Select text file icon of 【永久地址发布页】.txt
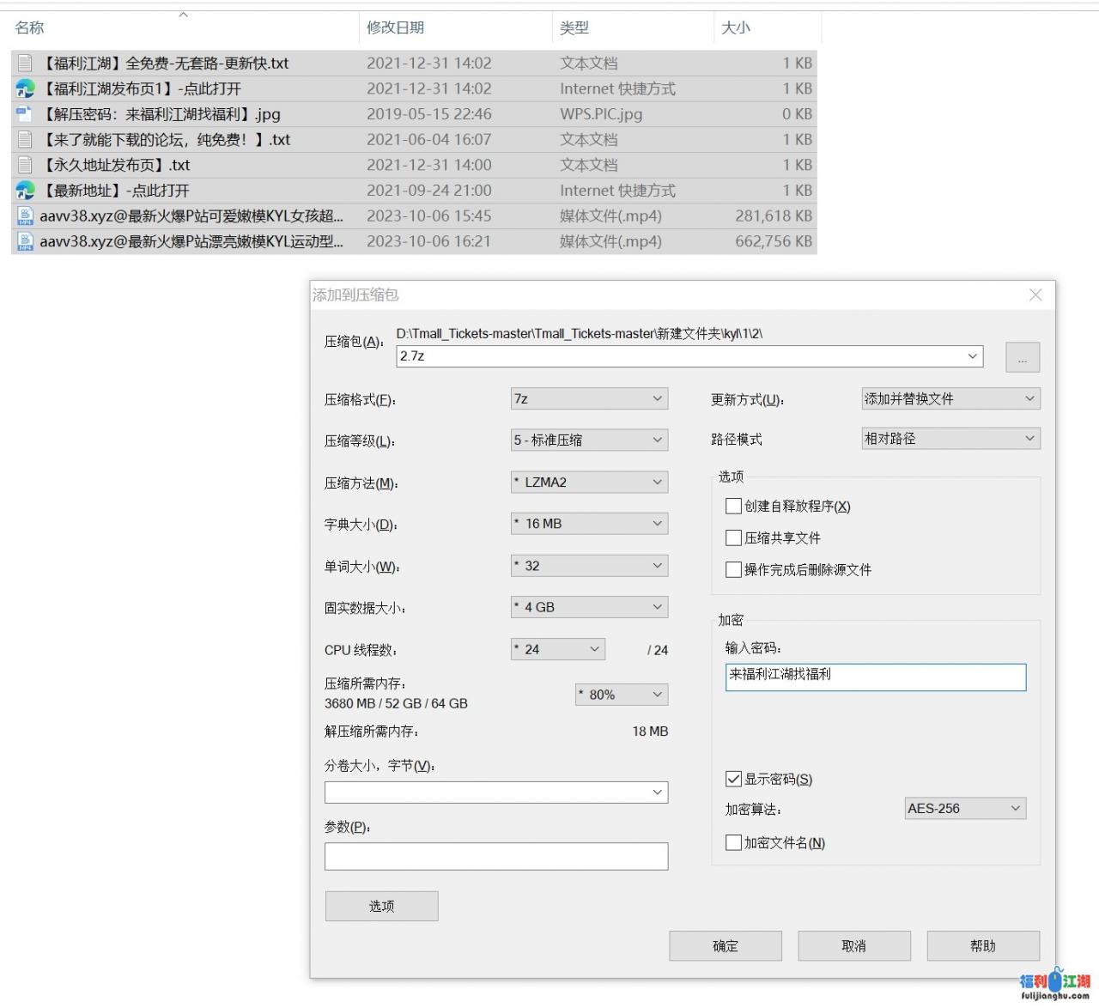Screen dimensions: 1099x1008 (x=23, y=165)
